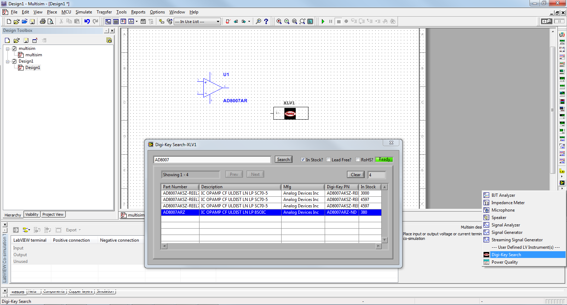Enable the Lead Free? checkbox
Viewport: 567px width, 305px height.
[329, 160]
